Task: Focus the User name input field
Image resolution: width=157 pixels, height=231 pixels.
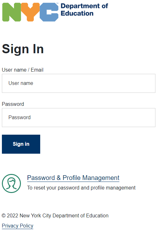Action: point(78,83)
